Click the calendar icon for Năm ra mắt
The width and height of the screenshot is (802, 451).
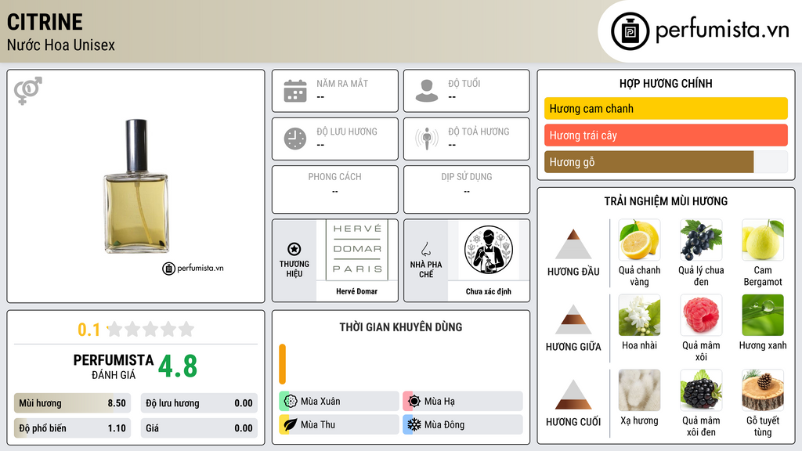pyautogui.click(x=295, y=91)
